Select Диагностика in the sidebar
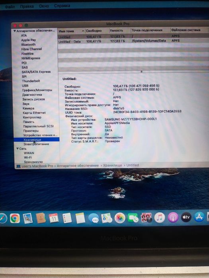Image resolution: width=209 pixels, height=278 pixels. click(x=32, y=95)
